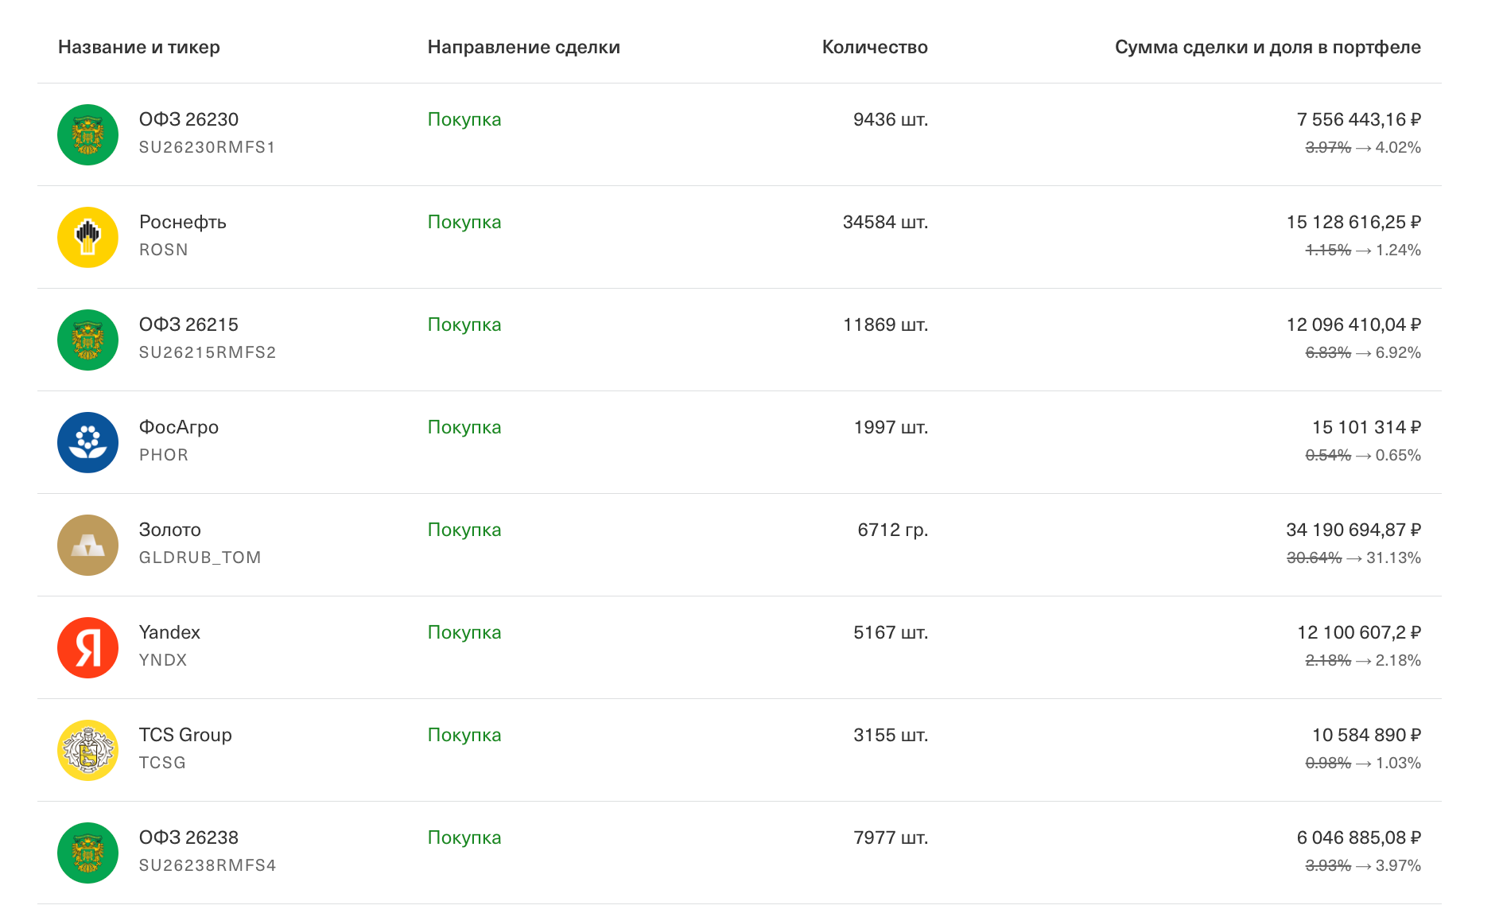Click the SU26230RMFS1 ticker text
This screenshot has width=1503, height=913.
pos(207,147)
